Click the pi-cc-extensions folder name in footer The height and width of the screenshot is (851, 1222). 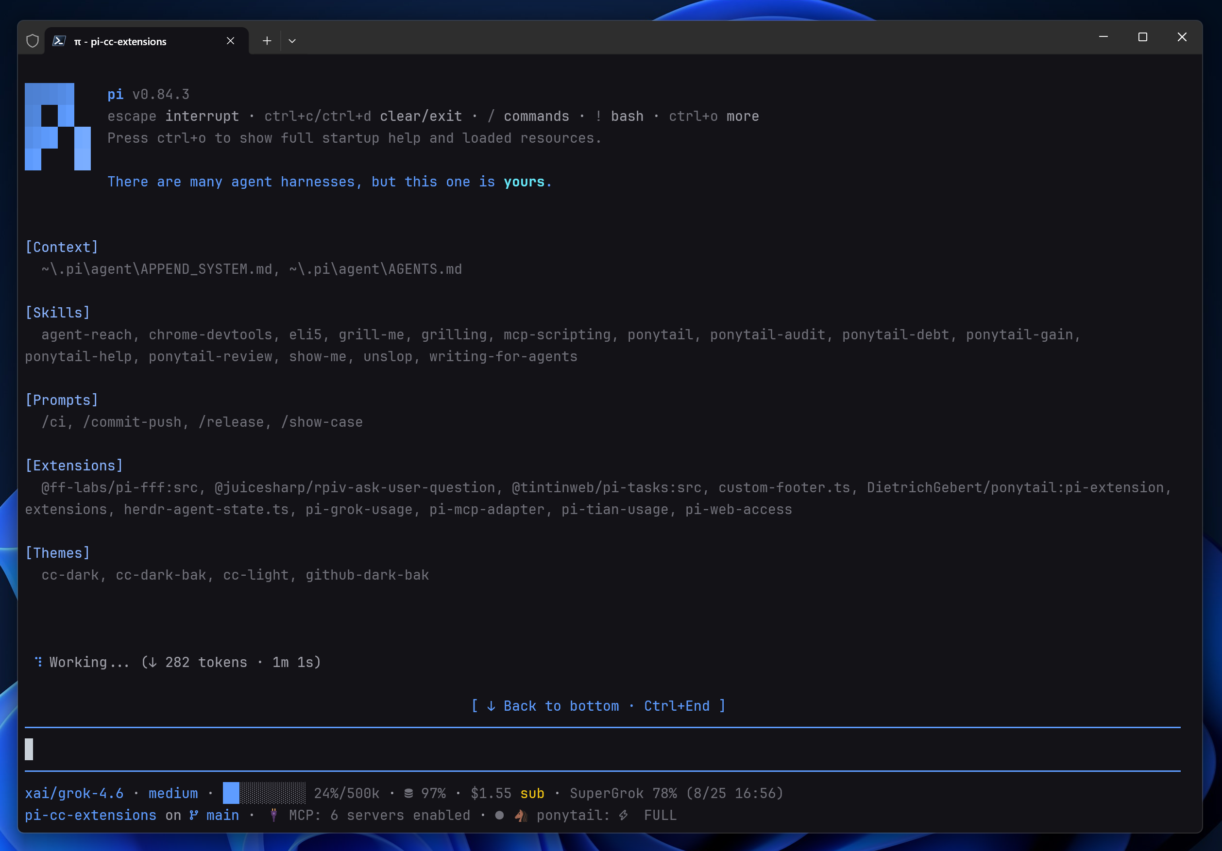tap(90, 816)
